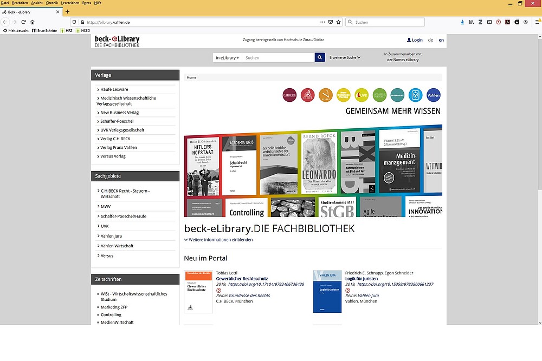Expand the 'Erweiterte Suche' options
This screenshot has width=542, height=361.
(x=345, y=57)
